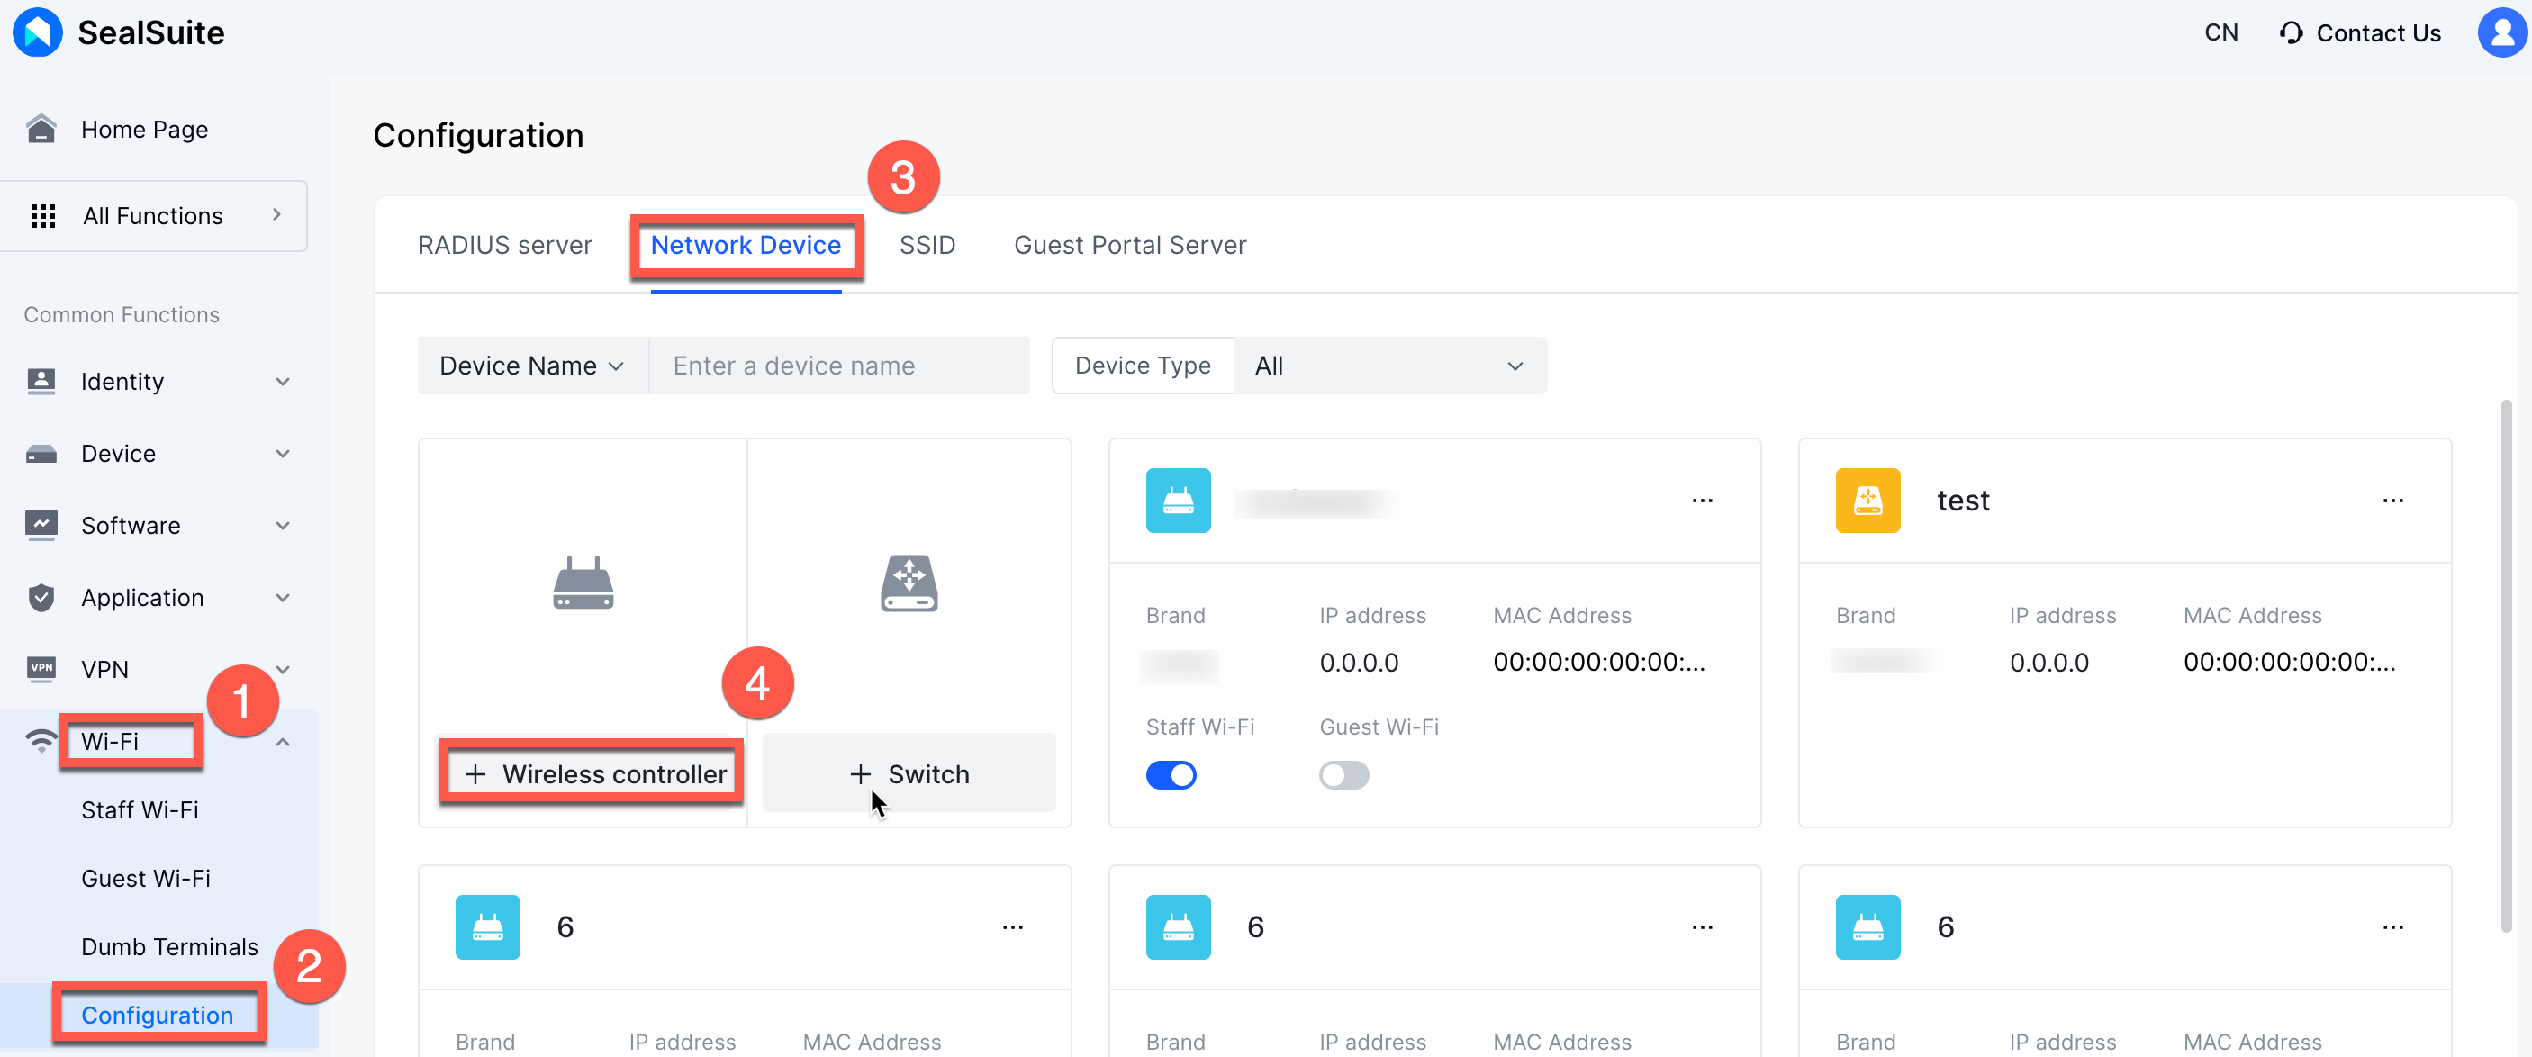Open the Guest Portal Server tab
Viewport: 2532px width, 1057px height.
(1129, 245)
